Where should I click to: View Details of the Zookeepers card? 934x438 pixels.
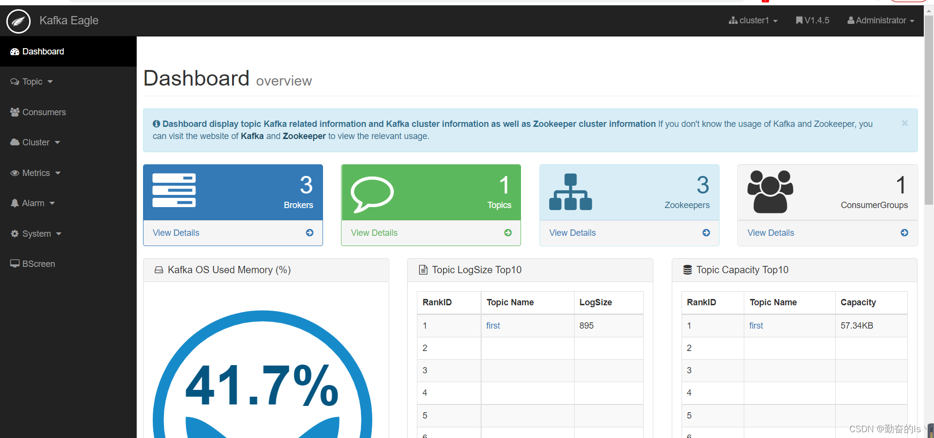(572, 233)
